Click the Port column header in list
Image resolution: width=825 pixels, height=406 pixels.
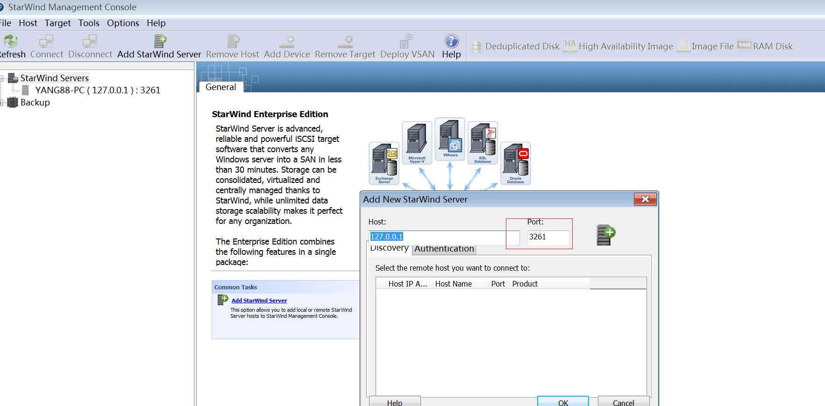[498, 284]
